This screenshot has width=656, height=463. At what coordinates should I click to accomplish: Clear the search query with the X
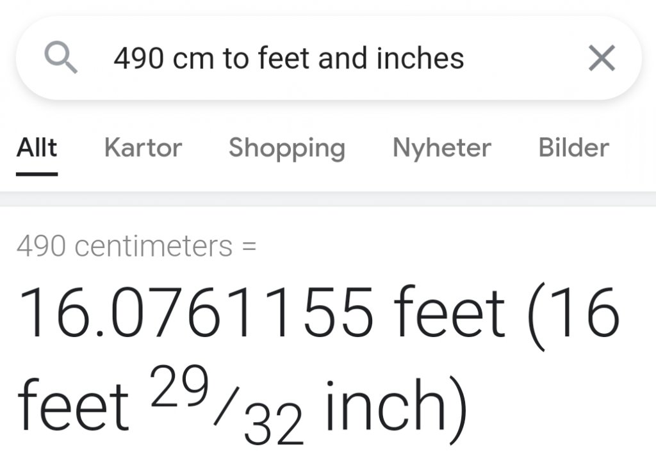tap(602, 58)
